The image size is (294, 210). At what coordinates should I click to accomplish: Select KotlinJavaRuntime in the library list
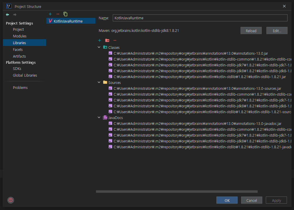(x=71, y=21)
